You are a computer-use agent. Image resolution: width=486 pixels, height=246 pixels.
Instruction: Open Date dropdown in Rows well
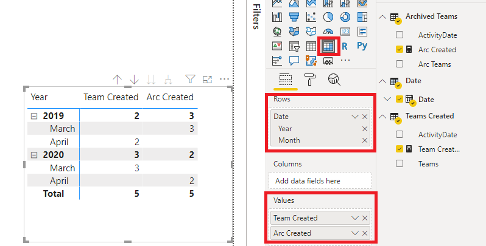(x=355, y=117)
